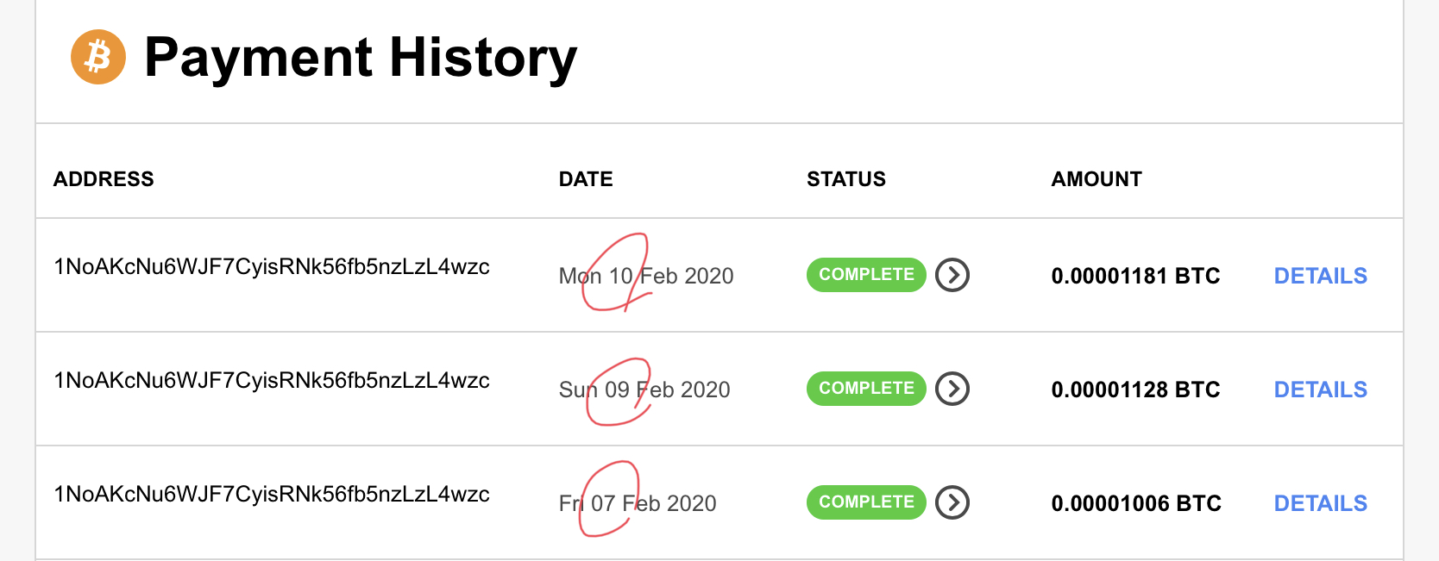1439x561 pixels.
Task: Click arrow icon for Fri 07 Feb payment
Action: (952, 502)
